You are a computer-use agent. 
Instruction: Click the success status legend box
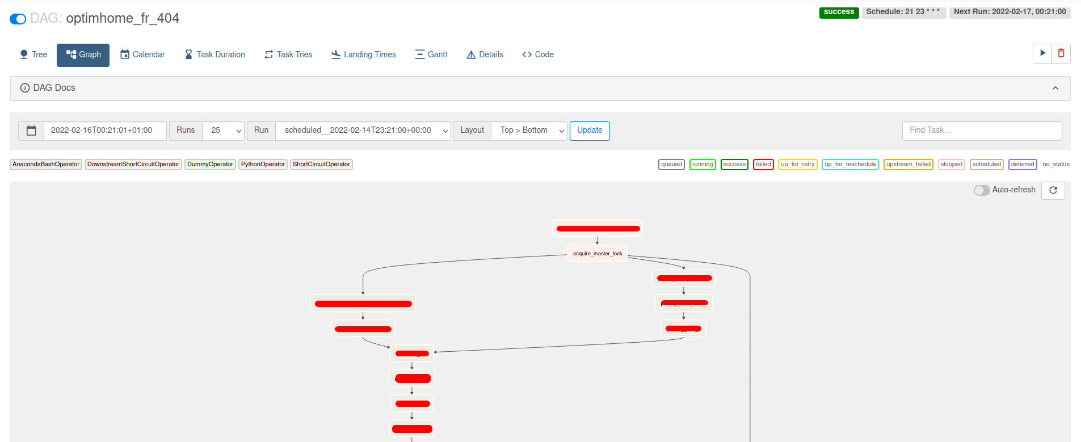(734, 165)
